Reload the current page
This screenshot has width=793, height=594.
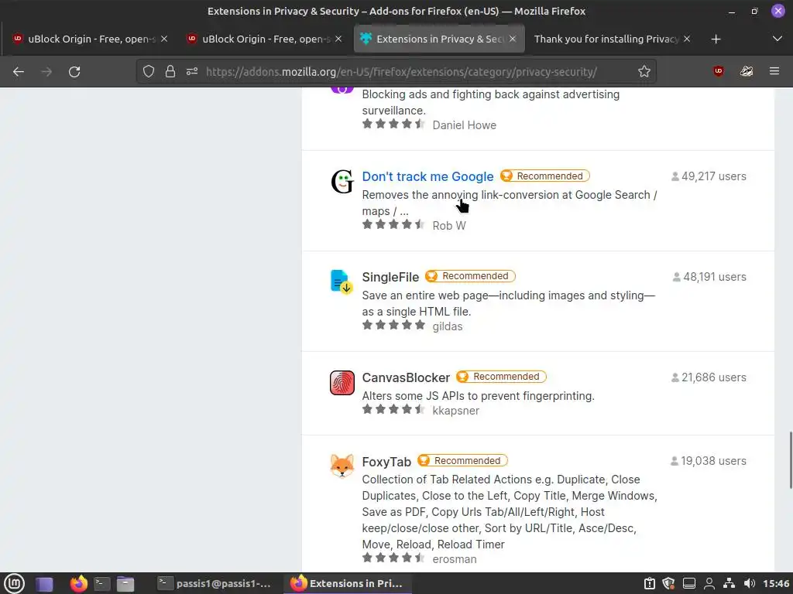74,72
